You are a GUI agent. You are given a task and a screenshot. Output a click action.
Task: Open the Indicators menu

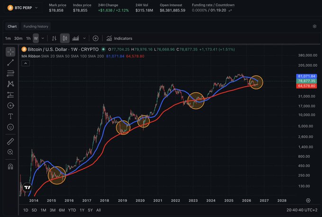tap(119, 38)
